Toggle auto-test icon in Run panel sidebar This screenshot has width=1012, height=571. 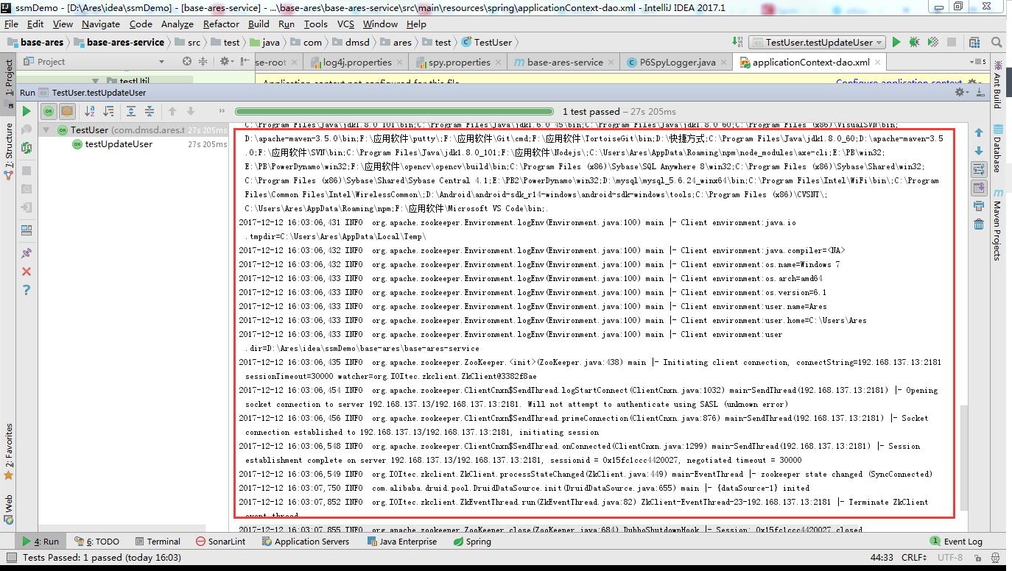click(x=27, y=148)
